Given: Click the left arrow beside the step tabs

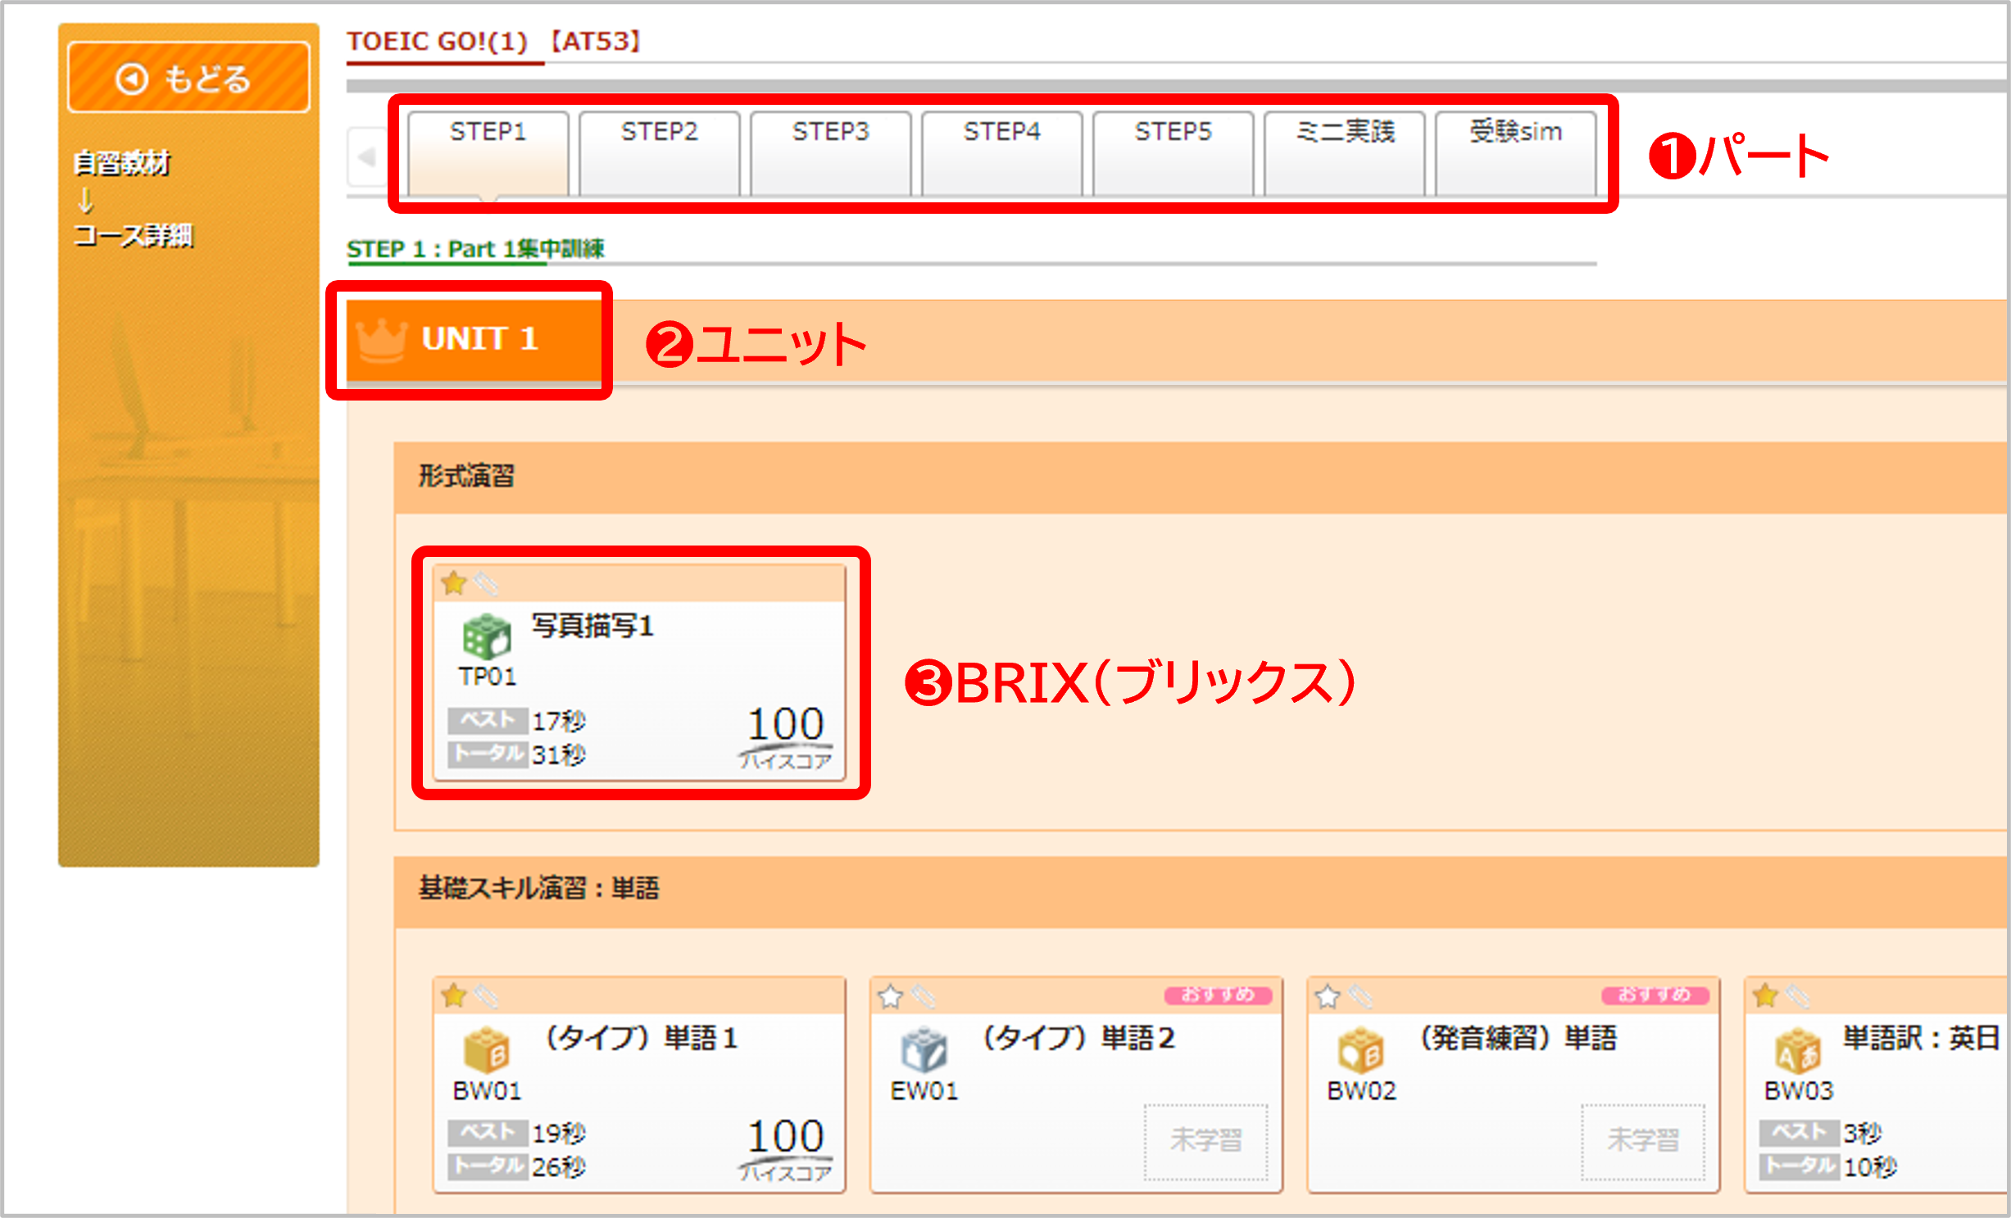Looking at the screenshot, I should pos(366,156).
